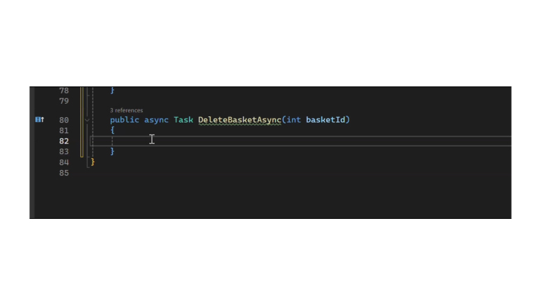Click line number 84 in the gutter
This screenshot has height=306, width=541.
pos(64,162)
